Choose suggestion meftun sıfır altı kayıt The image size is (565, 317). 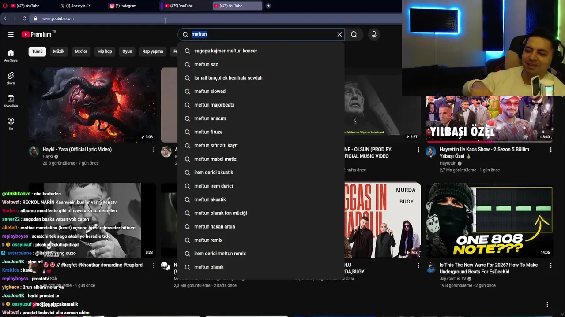click(x=261, y=145)
